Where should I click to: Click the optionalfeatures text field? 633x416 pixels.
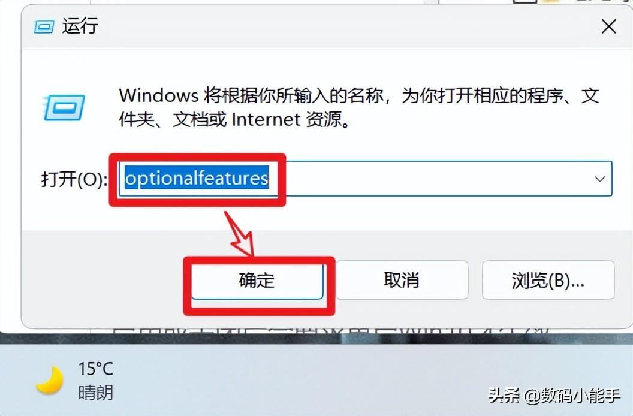click(x=365, y=179)
